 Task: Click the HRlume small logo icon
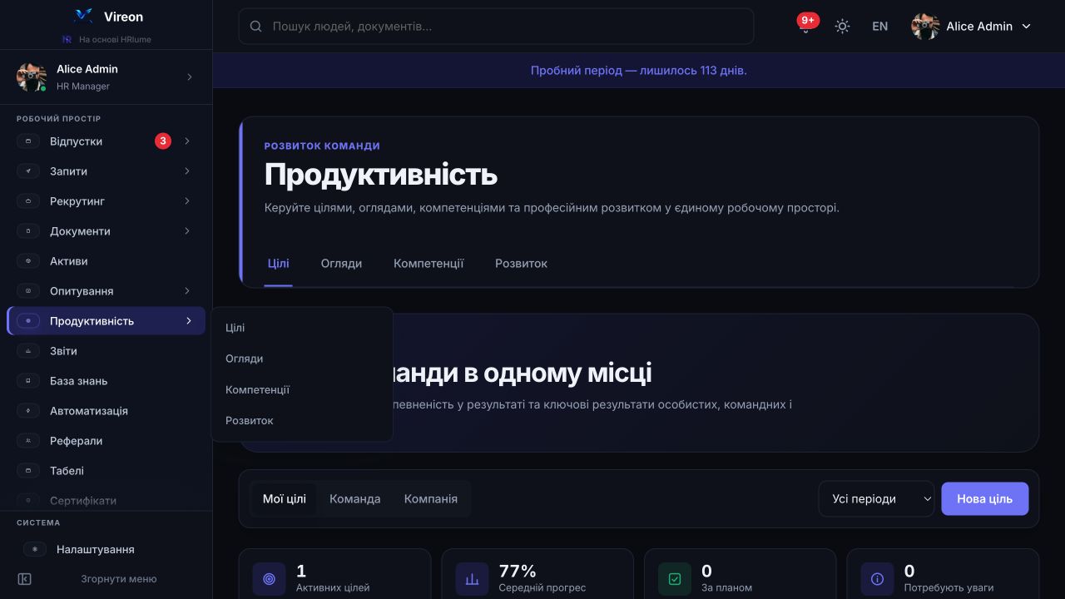tap(67, 39)
